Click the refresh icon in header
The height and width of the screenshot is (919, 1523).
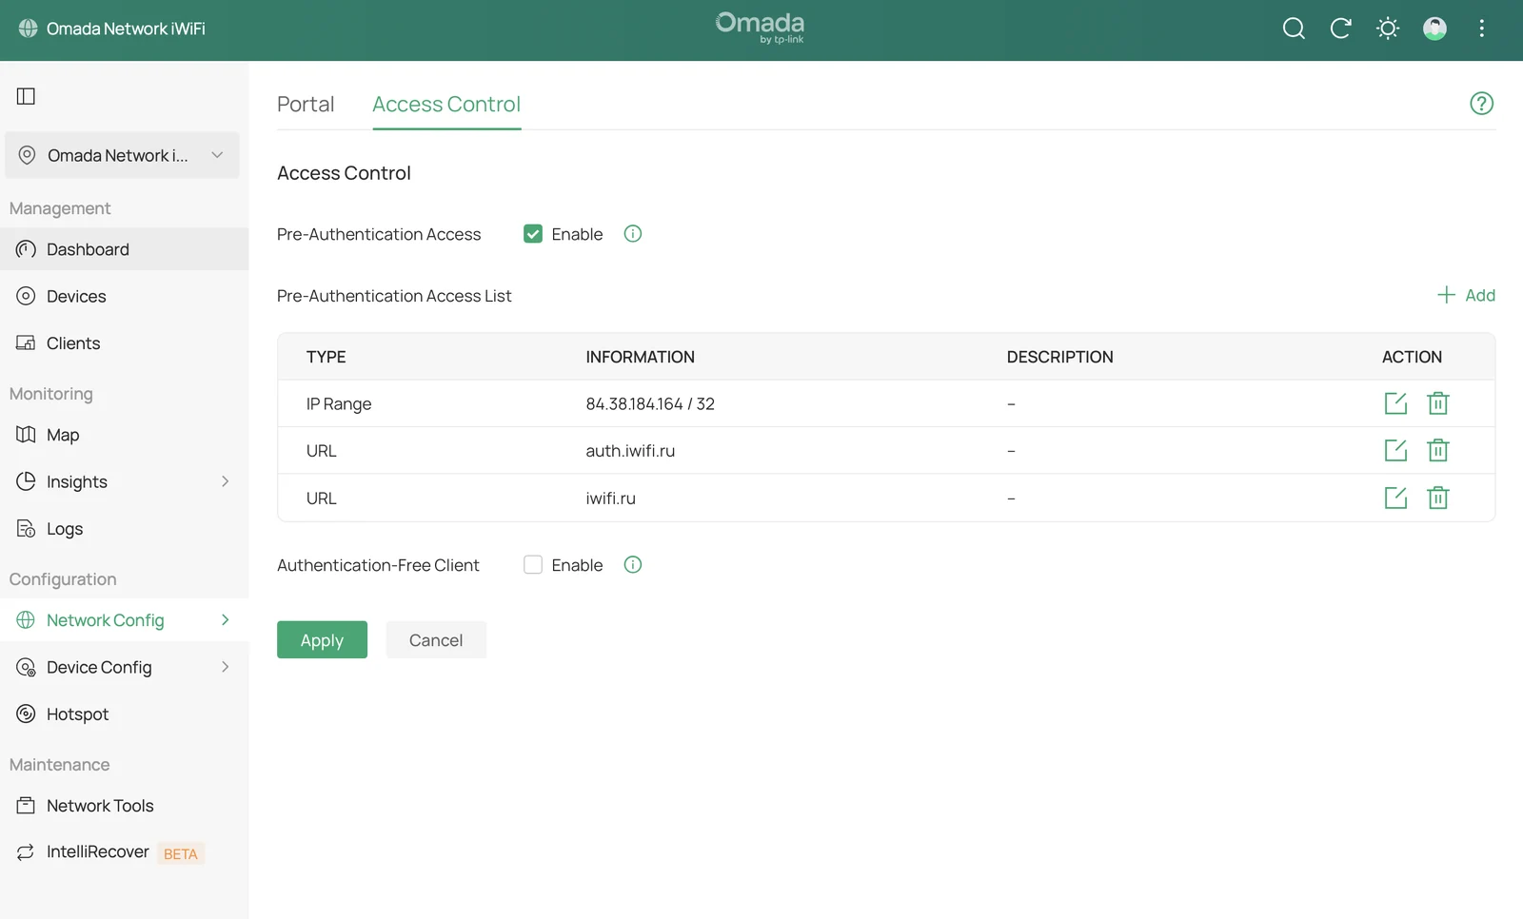point(1340,29)
